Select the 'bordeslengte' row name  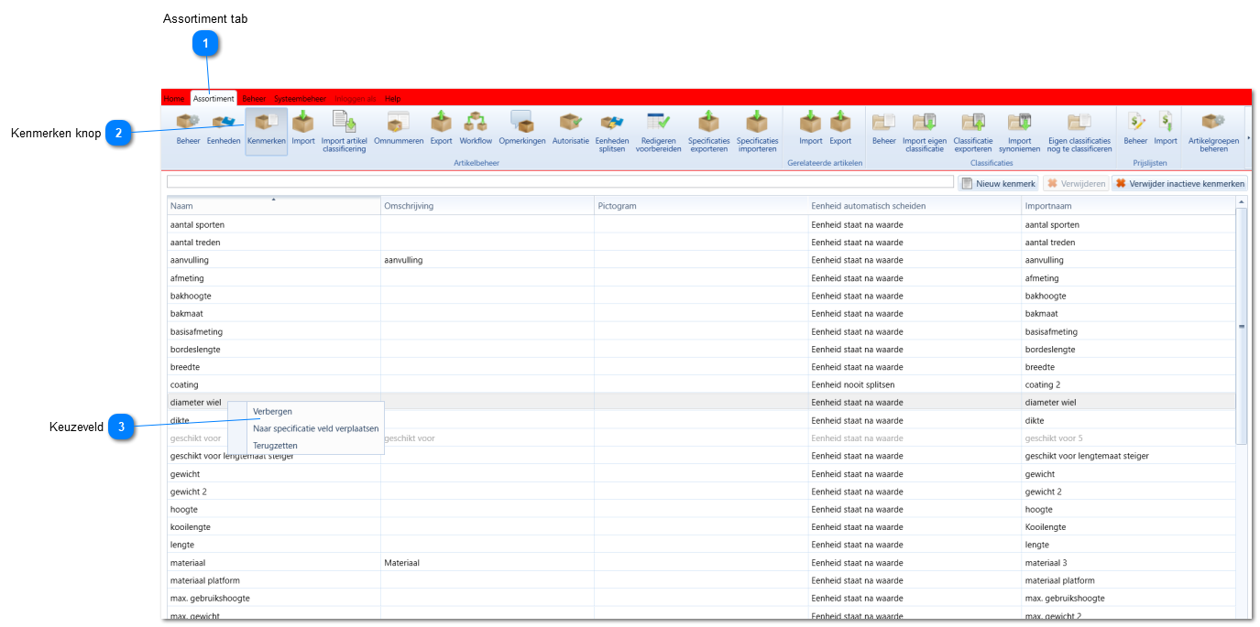pos(195,349)
